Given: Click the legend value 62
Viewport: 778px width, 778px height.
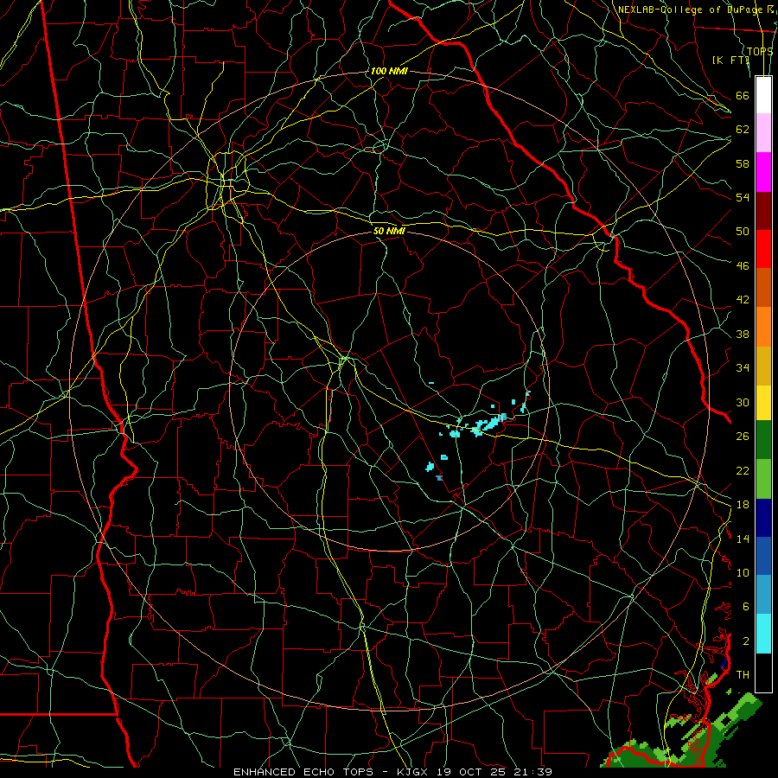Looking at the screenshot, I should tap(743, 130).
